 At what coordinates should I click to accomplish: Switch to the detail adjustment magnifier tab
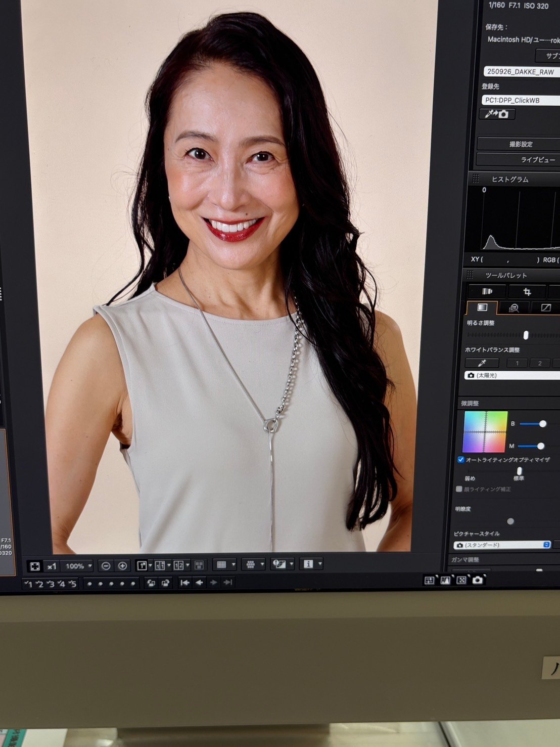[514, 307]
